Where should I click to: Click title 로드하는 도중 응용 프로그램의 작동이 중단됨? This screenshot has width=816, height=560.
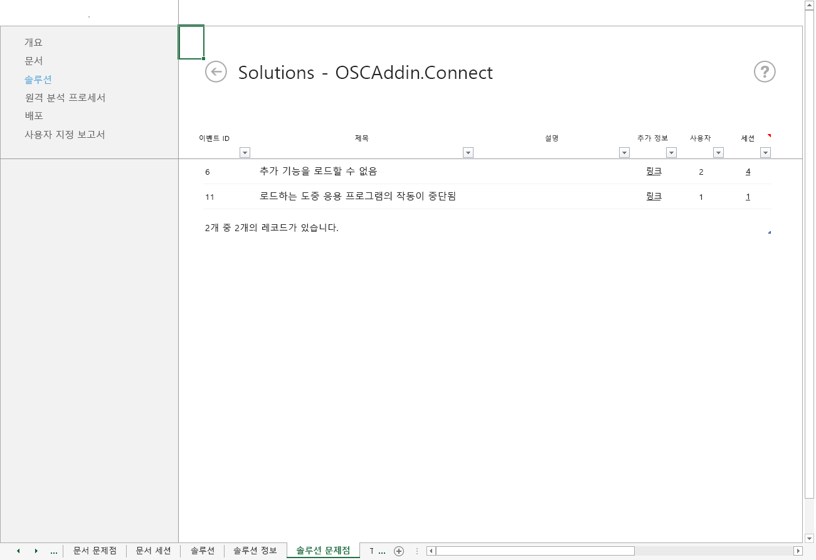click(358, 196)
